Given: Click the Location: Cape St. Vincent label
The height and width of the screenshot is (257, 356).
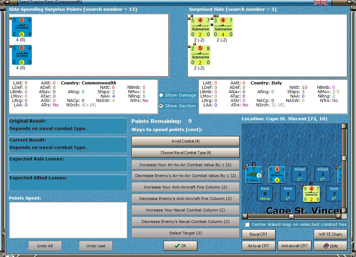Looking at the screenshot, I should 284,119.
